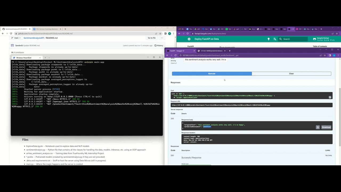Copy the response body to clipboard
The width and height of the screenshot is (341, 192).
click(318, 127)
